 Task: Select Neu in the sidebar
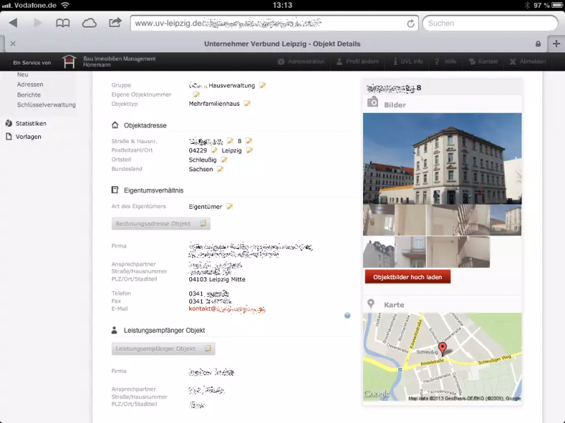coord(23,75)
